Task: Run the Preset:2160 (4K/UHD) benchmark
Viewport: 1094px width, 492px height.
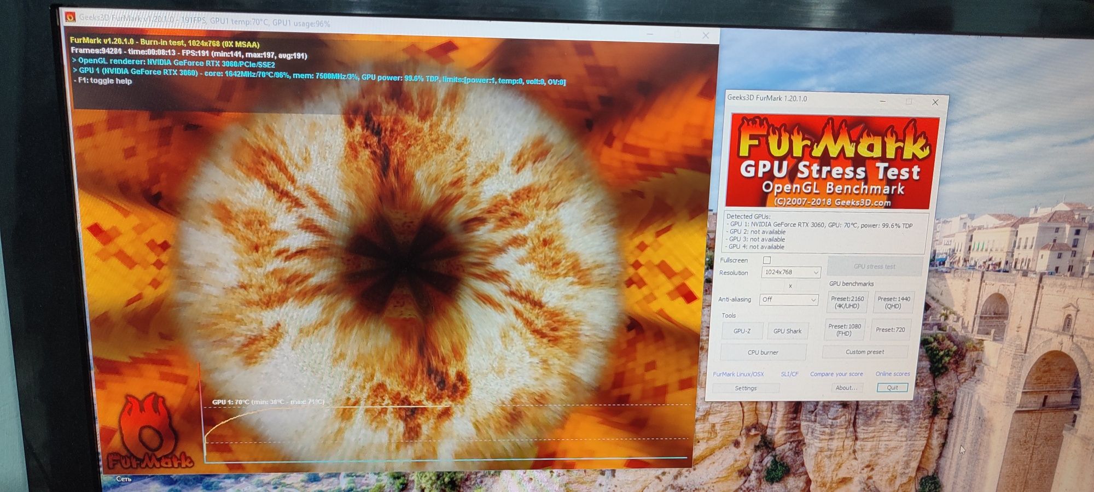Action: [x=847, y=302]
